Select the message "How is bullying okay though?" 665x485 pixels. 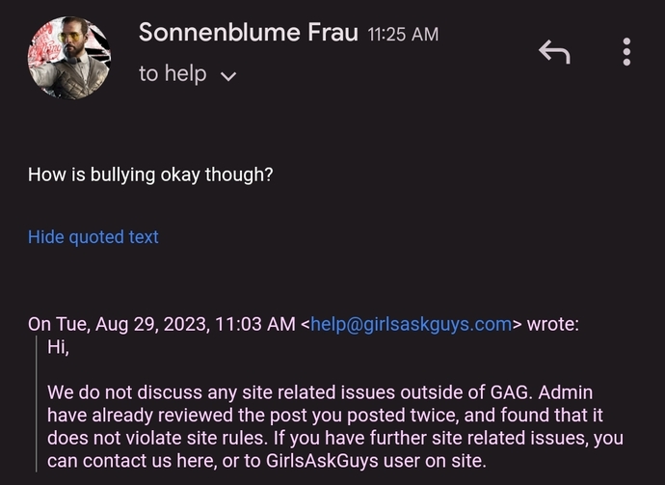click(150, 175)
